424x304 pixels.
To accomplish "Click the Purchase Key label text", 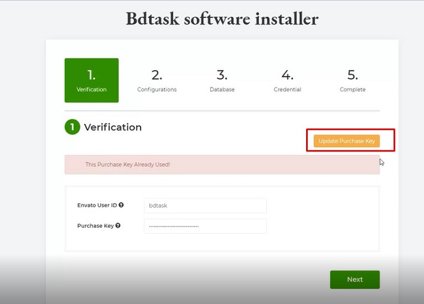I will [x=95, y=226].
